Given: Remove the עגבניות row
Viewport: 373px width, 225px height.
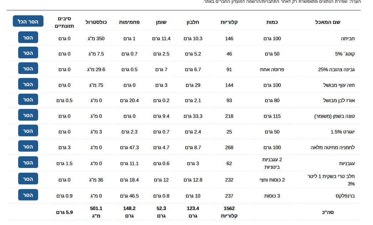Looking at the screenshot, I should pos(28,162).
